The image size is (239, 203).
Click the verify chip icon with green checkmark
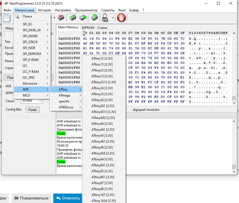(73, 18)
